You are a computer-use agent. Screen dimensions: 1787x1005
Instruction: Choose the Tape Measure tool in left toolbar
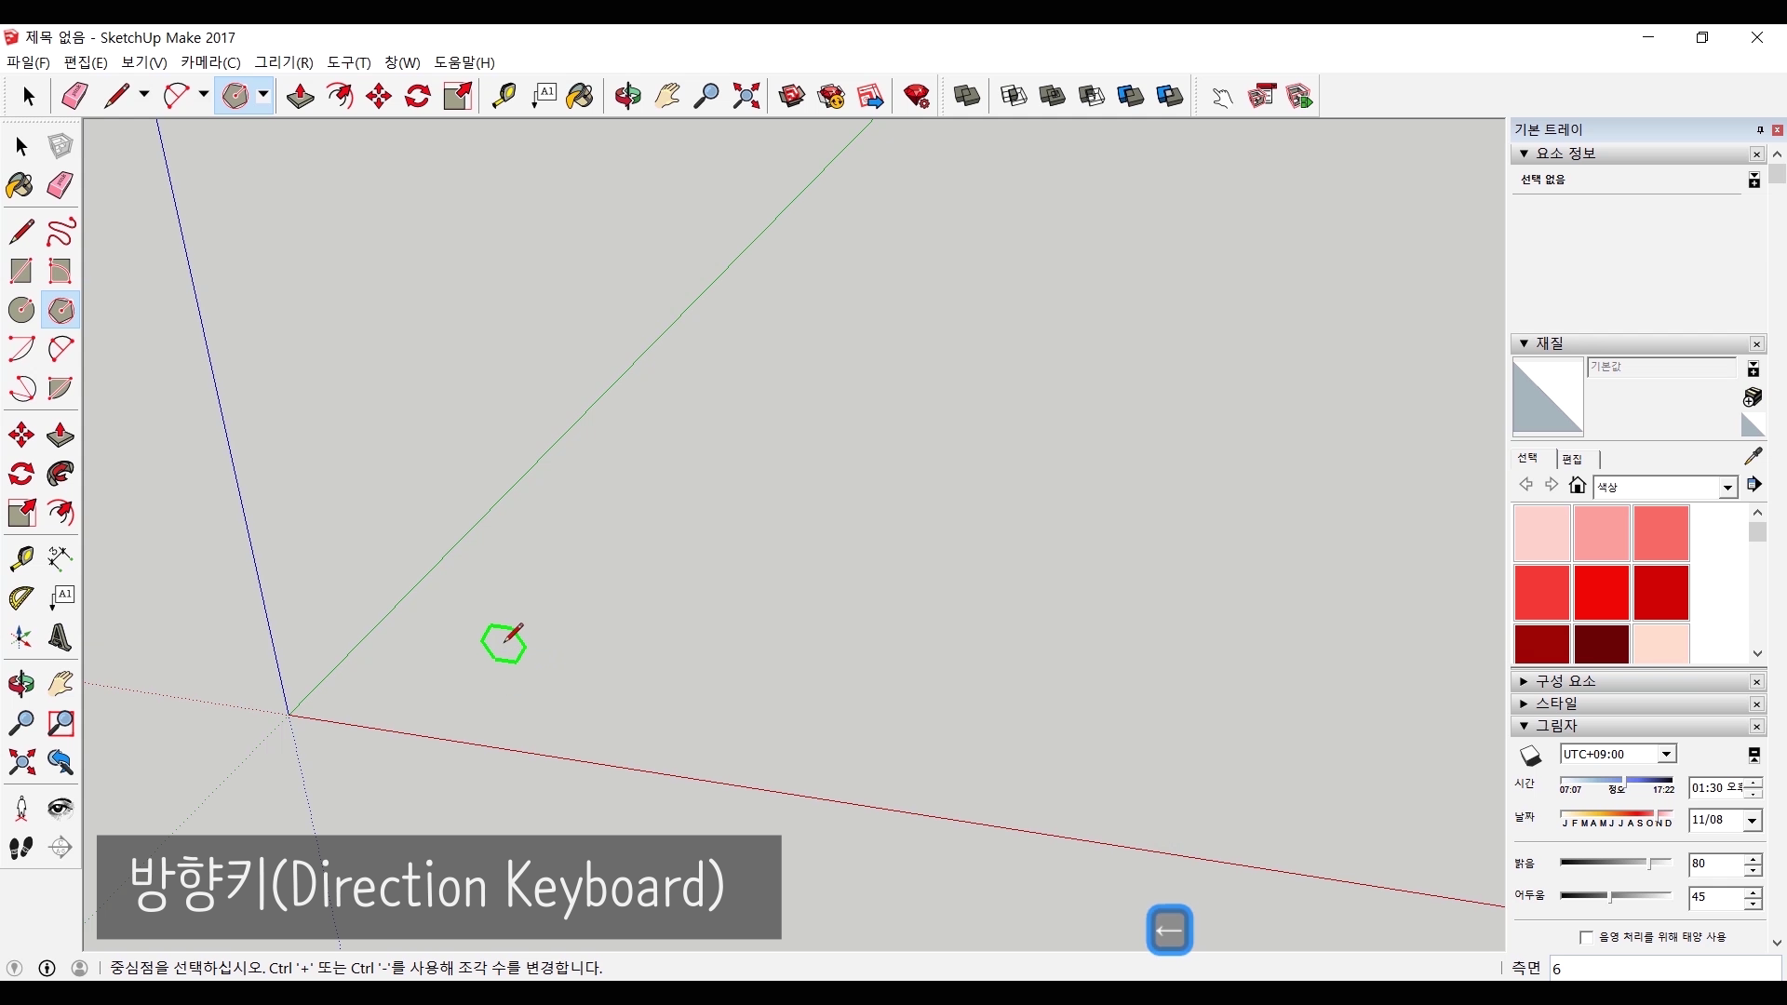pos(20,557)
